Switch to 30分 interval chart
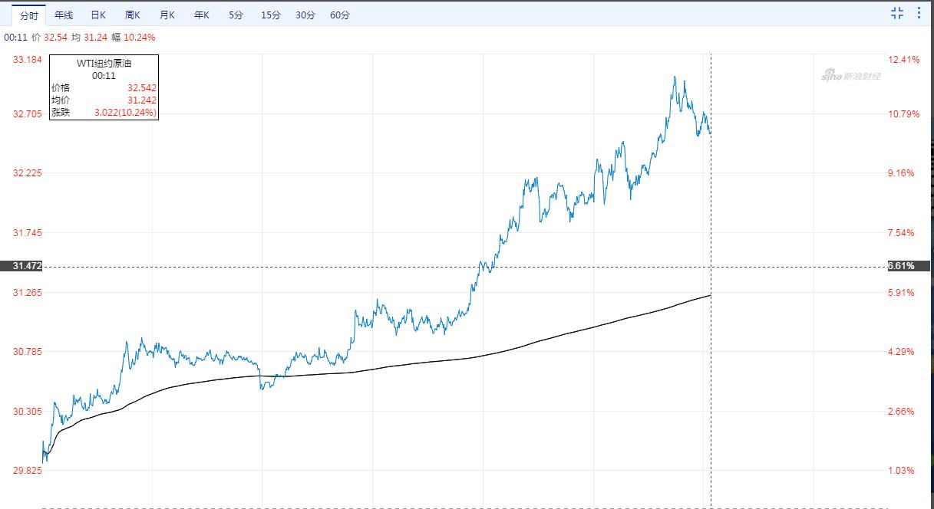This screenshot has height=509, width=934. (305, 15)
